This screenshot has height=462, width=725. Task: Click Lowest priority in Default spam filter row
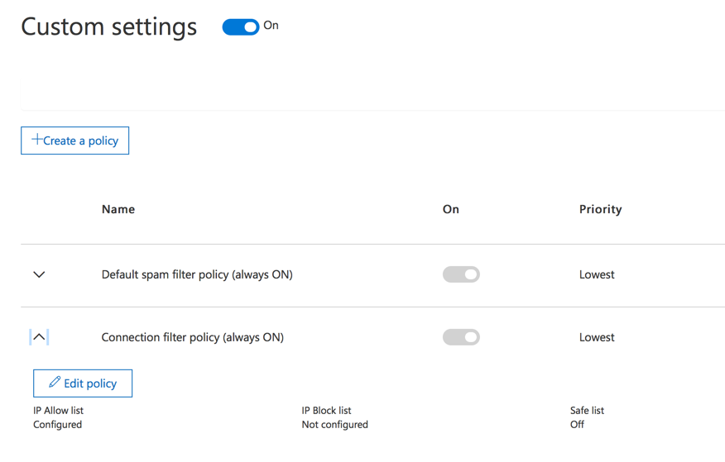pyautogui.click(x=597, y=274)
